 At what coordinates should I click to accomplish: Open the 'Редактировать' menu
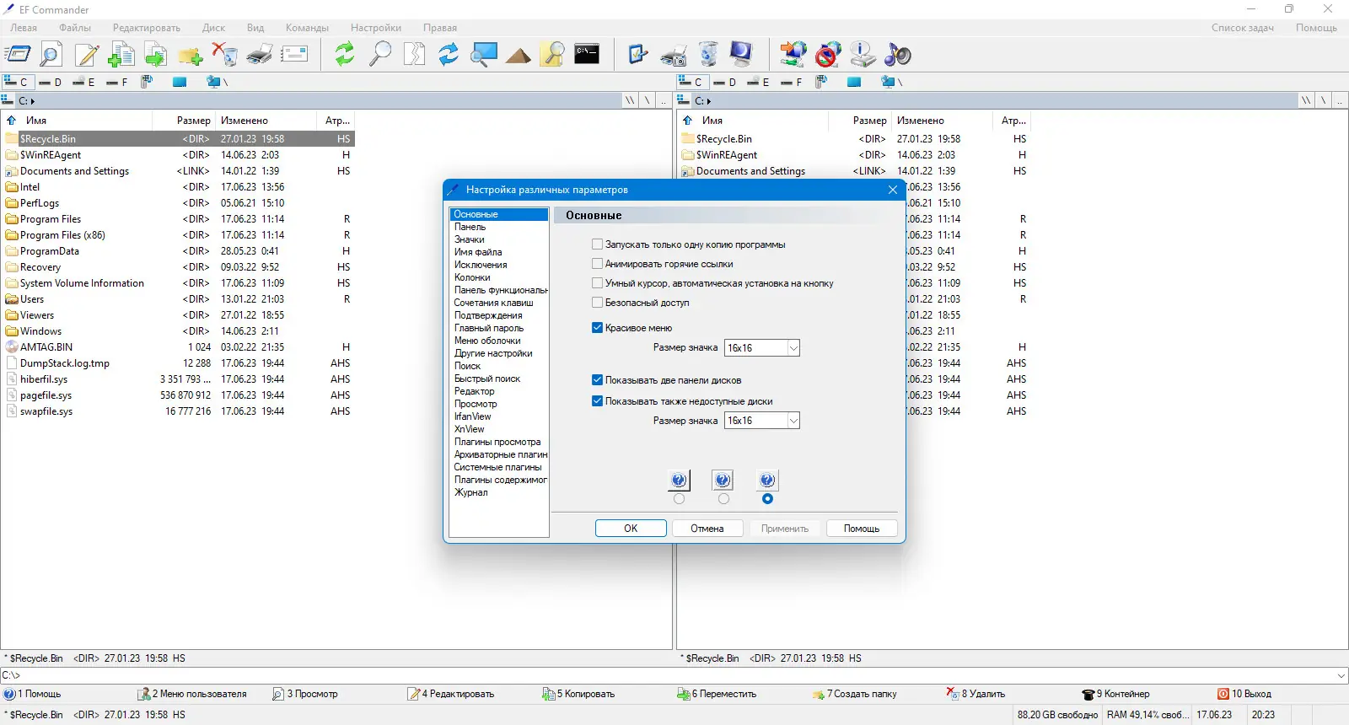[x=147, y=28]
